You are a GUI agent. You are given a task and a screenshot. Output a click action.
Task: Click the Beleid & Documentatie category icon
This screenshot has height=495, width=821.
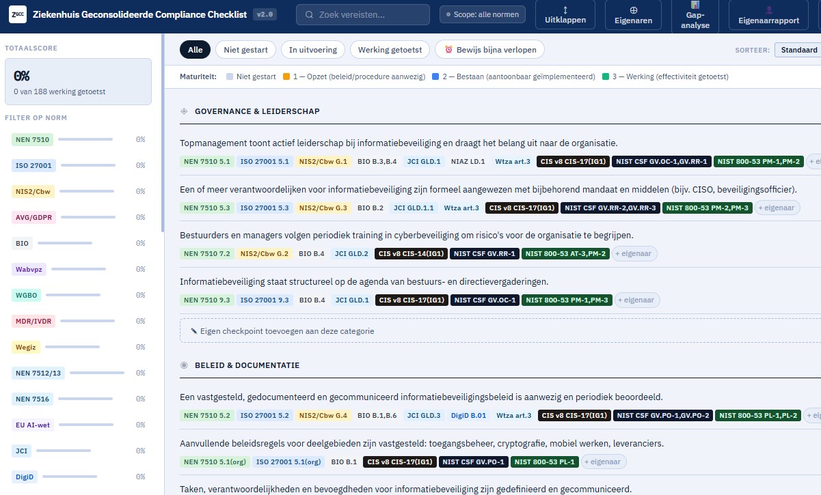(x=184, y=365)
